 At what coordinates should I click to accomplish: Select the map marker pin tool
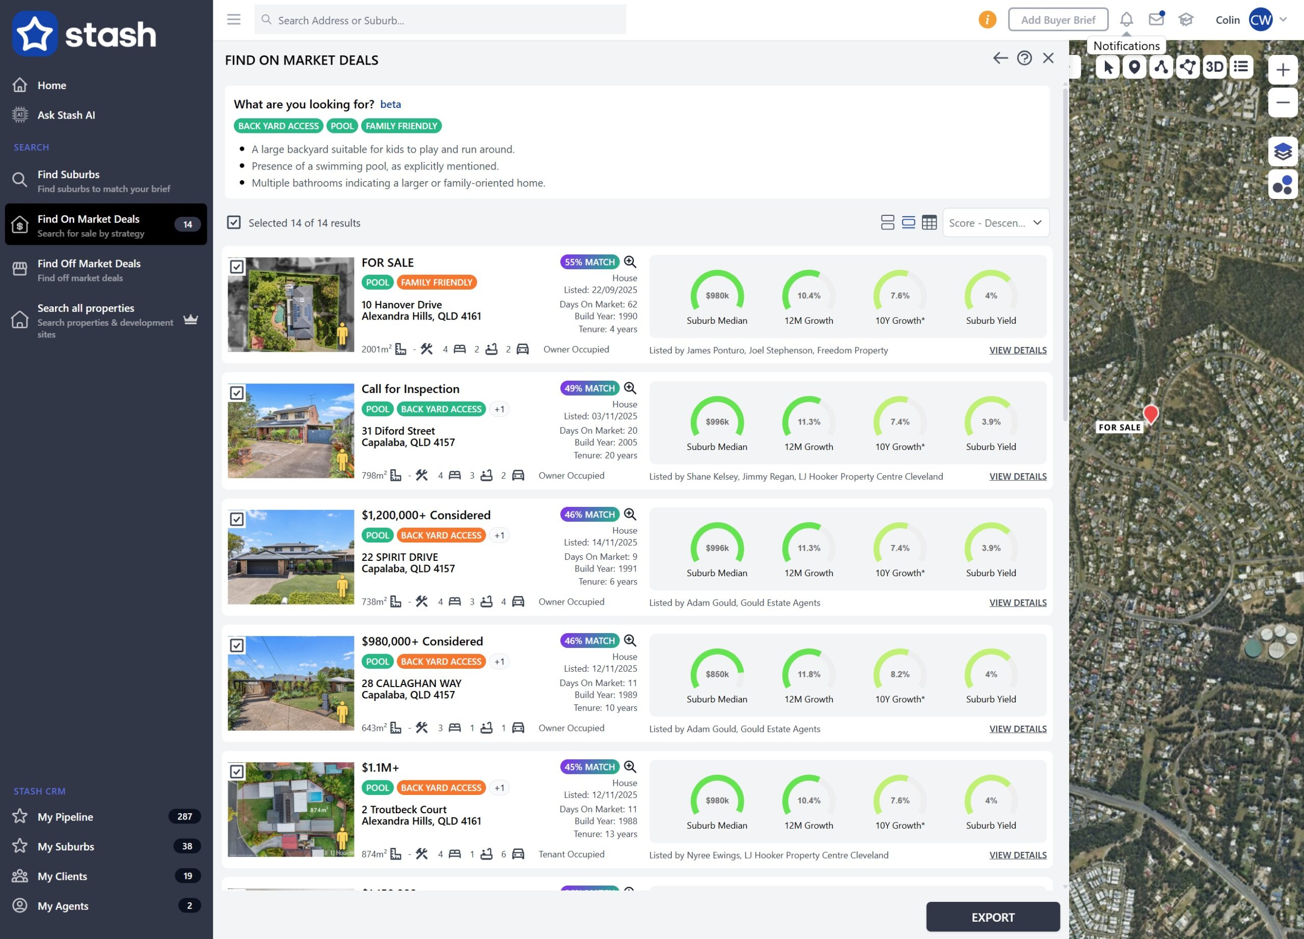click(1134, 67)
